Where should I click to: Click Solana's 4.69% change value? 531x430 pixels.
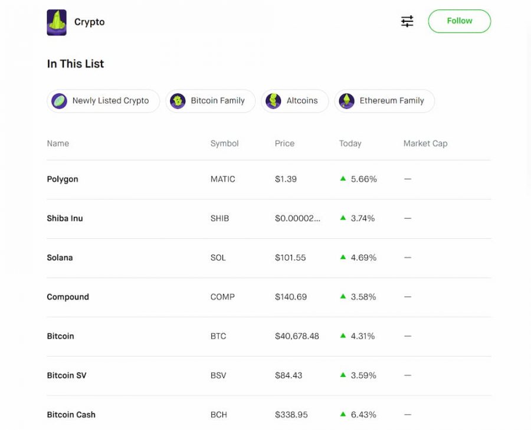[x=363, y=258]
